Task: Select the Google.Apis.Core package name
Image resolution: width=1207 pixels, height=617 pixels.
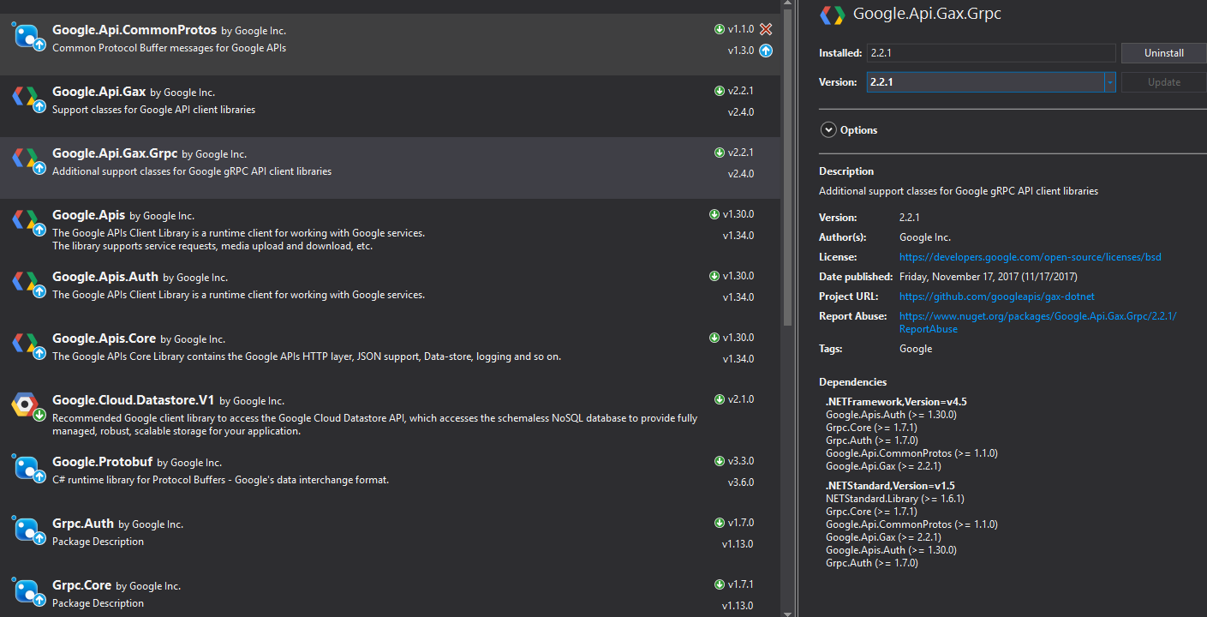Action: coord(104,338)
